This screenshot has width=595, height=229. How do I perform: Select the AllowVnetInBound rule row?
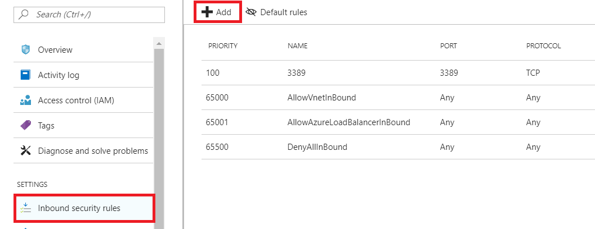[321, 98]
